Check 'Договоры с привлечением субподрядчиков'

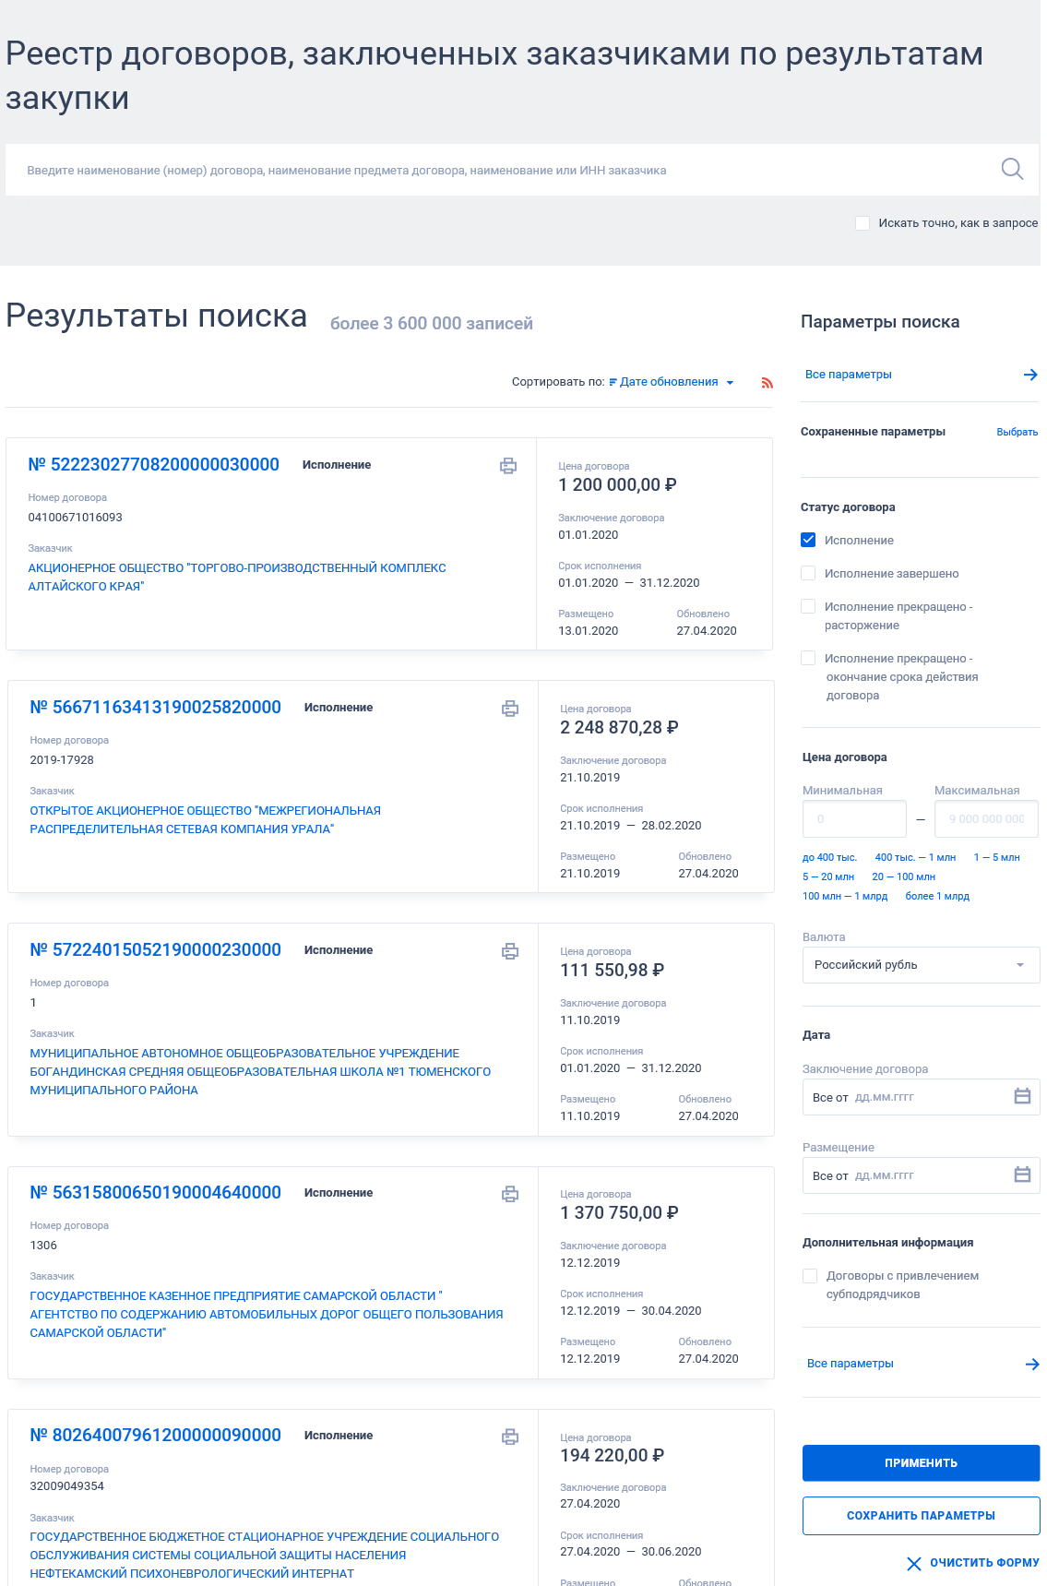[x=810, y=1276]
